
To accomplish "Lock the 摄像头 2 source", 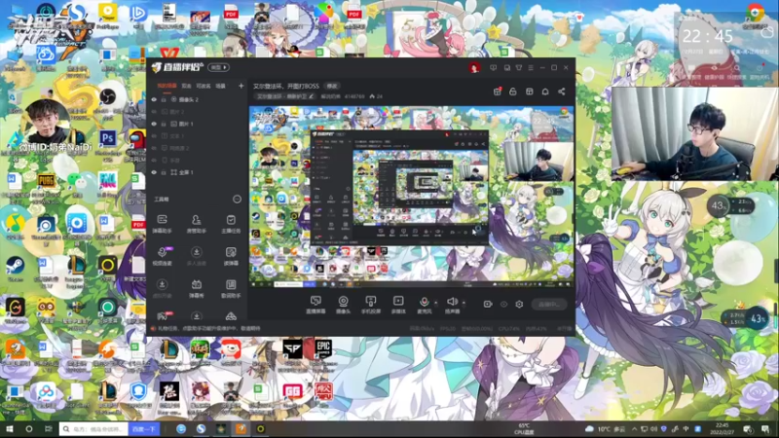I will [164, 99].
